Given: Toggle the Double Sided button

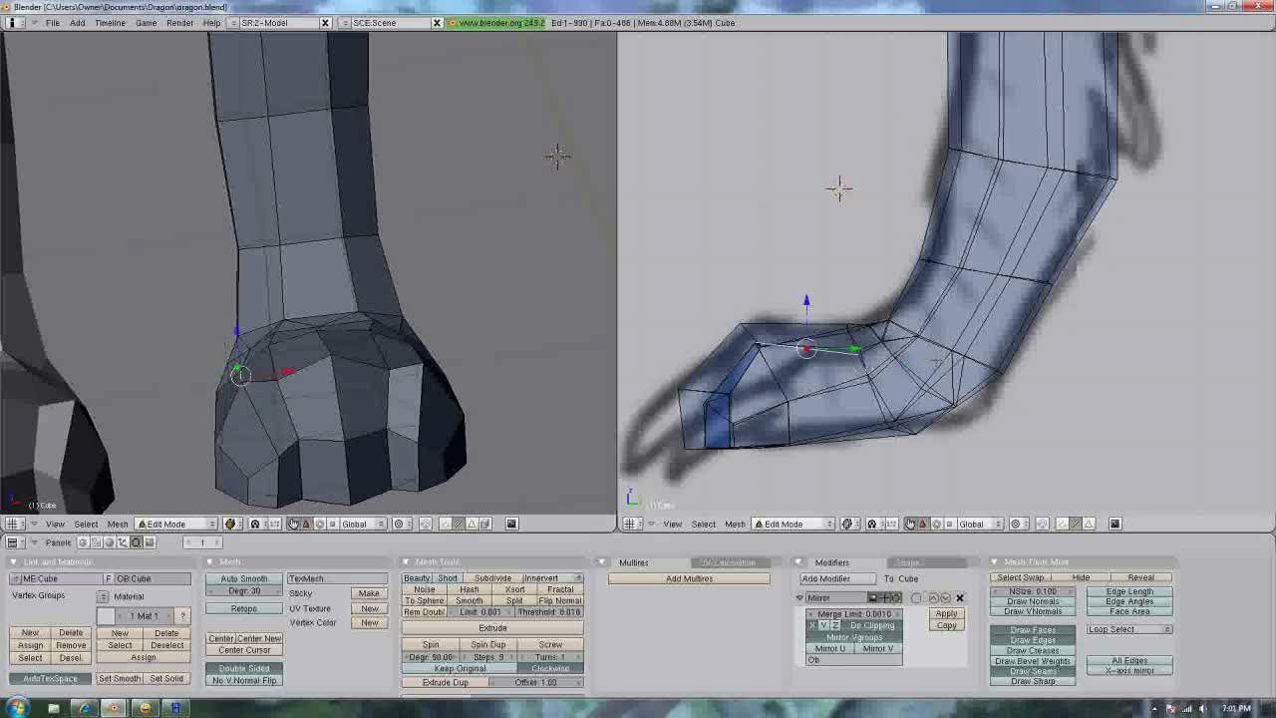Looking at the screenshot, I should (244, 668).
